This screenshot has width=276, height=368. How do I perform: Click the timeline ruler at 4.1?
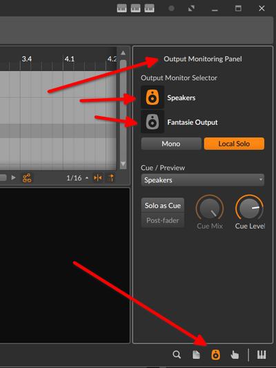[70, 59]
